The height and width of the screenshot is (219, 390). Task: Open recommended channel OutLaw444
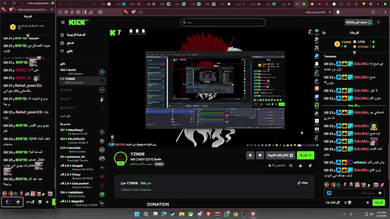[82, 185]
